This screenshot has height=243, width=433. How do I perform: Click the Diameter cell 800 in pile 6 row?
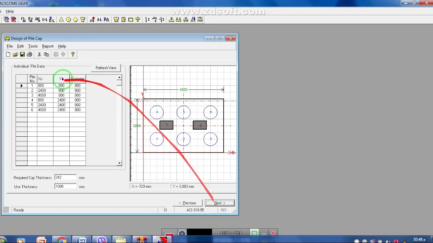click(77, 110)
